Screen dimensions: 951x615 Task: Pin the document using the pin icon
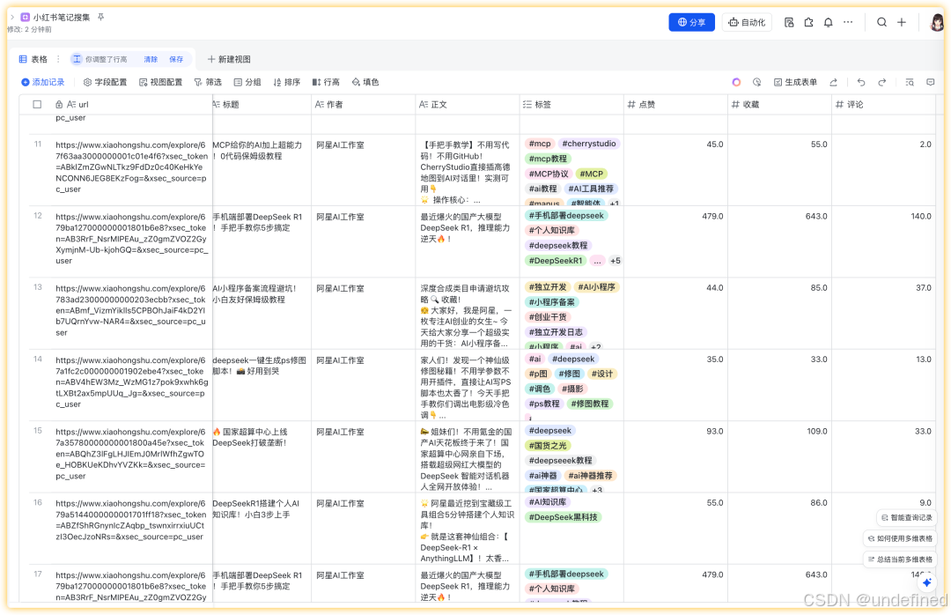point(100,17)
